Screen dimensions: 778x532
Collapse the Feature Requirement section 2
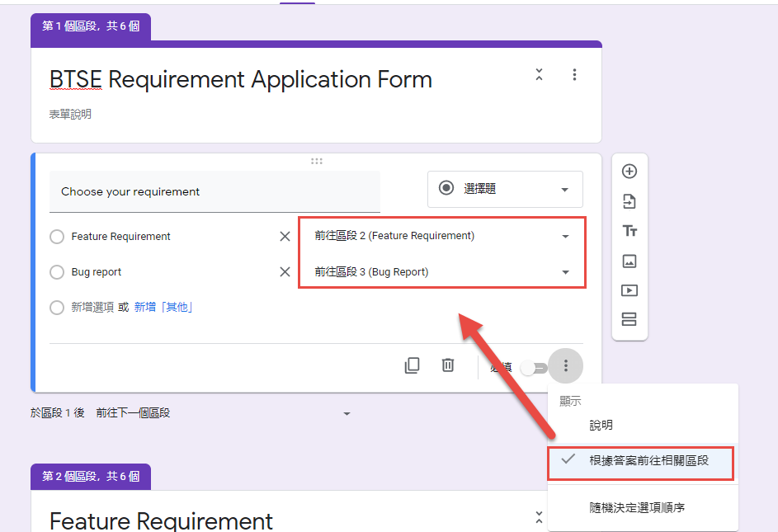540,517
